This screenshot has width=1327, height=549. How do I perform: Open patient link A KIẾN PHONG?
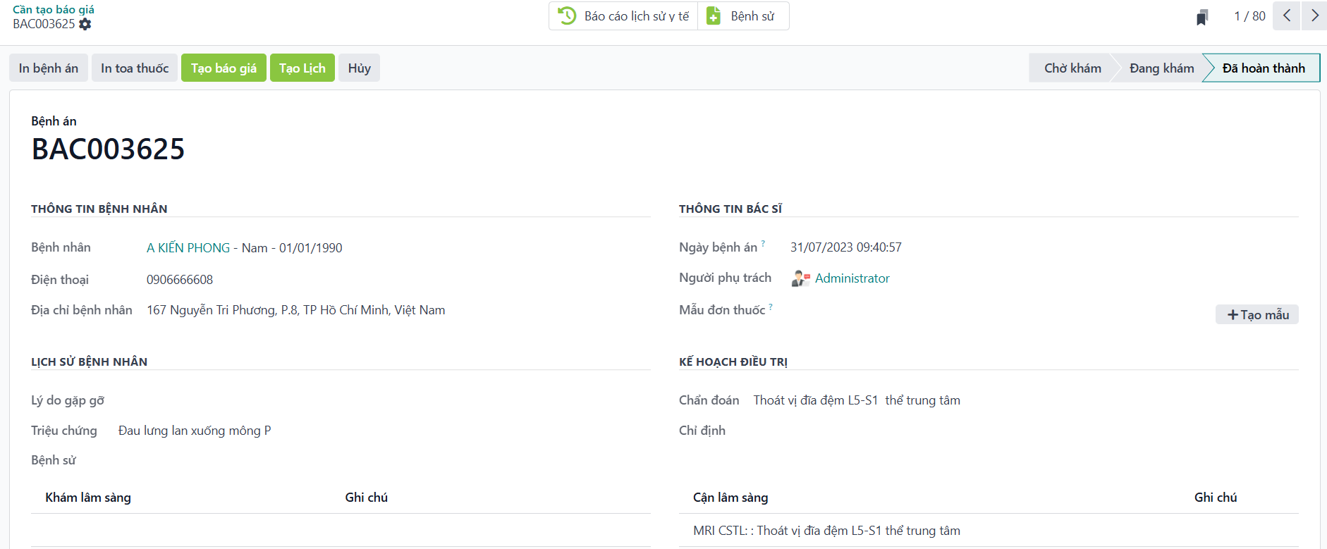coord(188,248)
